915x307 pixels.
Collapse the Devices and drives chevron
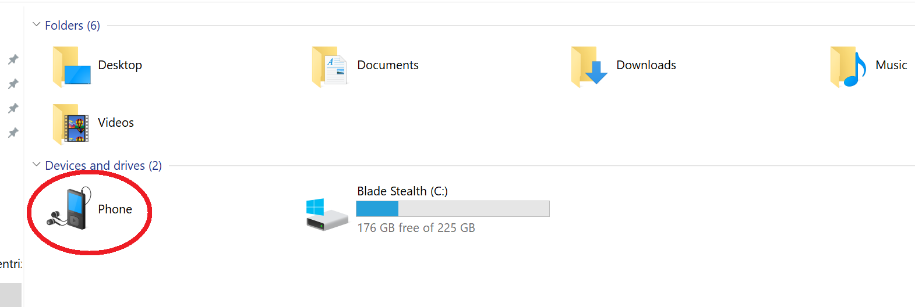36,165
